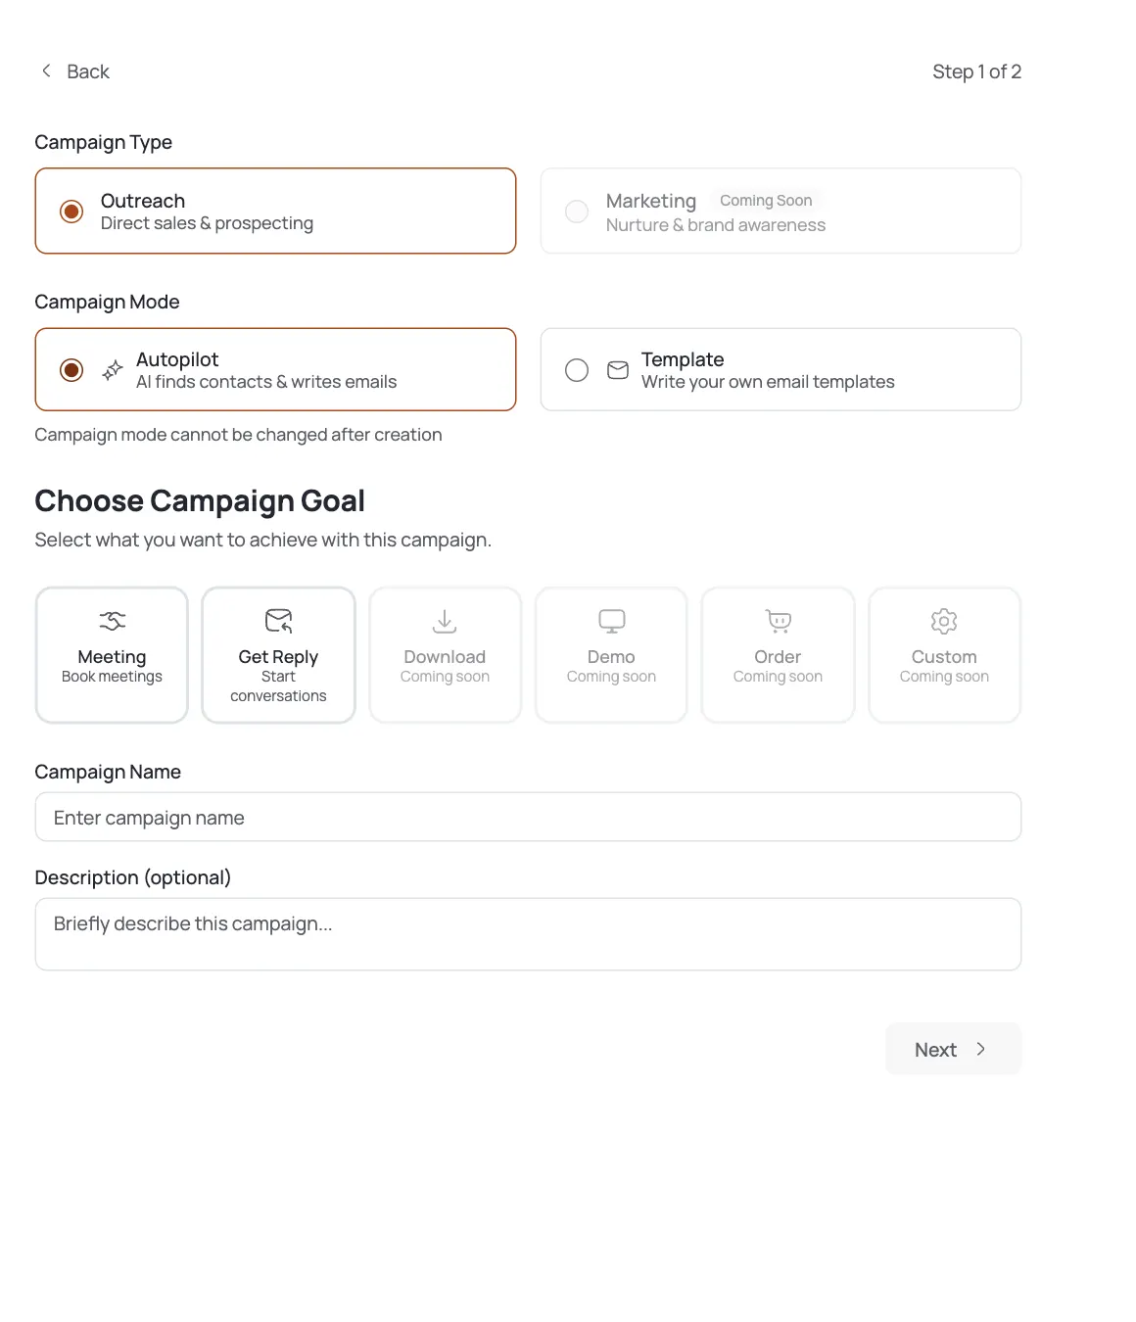Image resolution: width=1136 pixels, height=1322 pixels.
Task: Click the Demo card 'Coming soon' text
Action: [611, 677]
